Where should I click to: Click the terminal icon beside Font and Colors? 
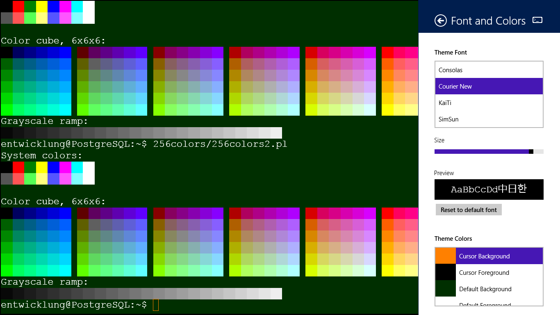(537, 20)
